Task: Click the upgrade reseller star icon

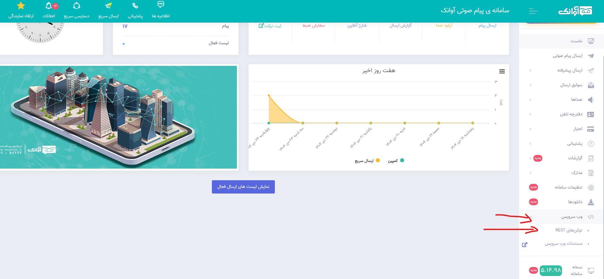Action: (21, 6)
